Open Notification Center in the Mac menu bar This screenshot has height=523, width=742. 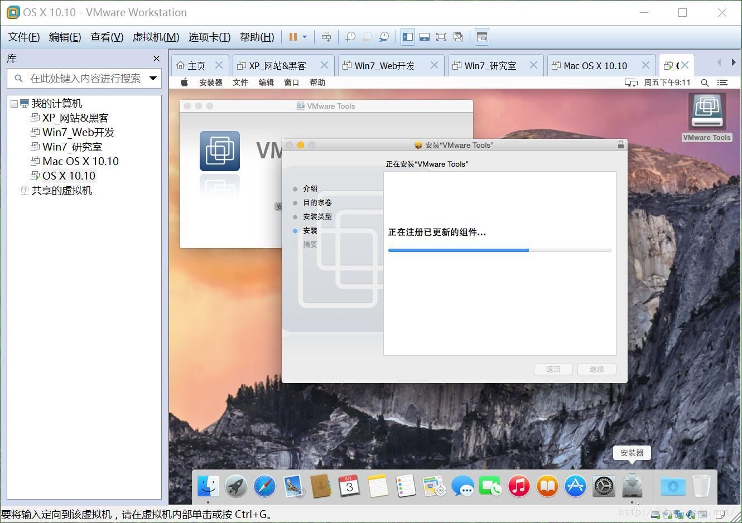[x=722, y=83]
